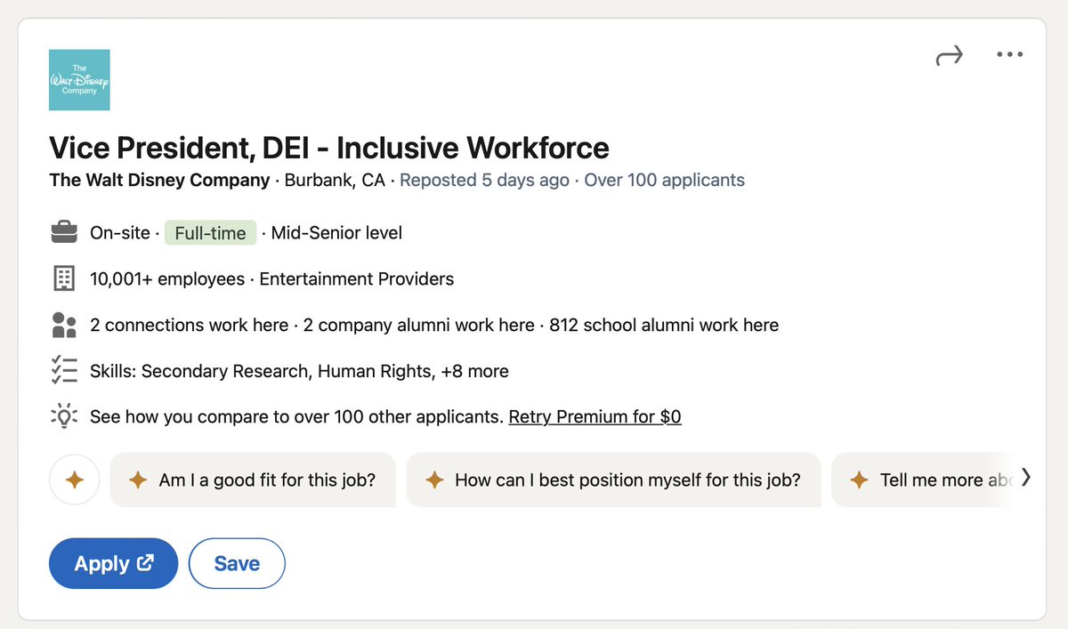Click the Walt Disney Company logo
1068x629 pixels.
point(79,80)
